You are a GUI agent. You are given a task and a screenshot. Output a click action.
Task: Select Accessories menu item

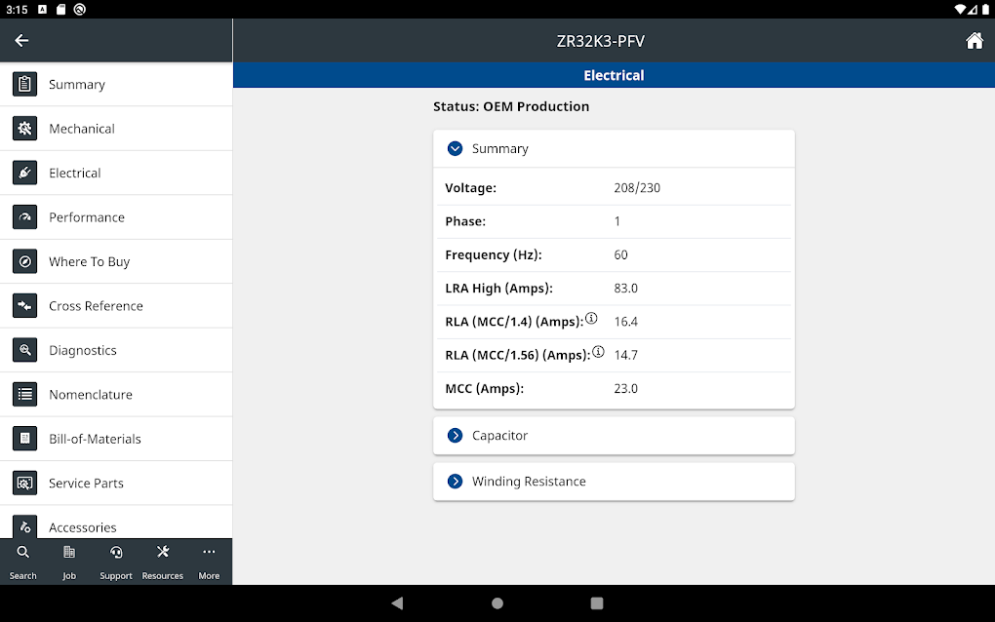pyautogui.click(x=116, y=524)
